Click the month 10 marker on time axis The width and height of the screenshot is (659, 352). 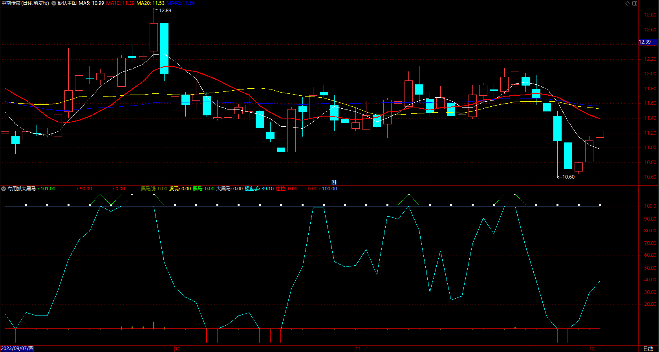point(178,348)
